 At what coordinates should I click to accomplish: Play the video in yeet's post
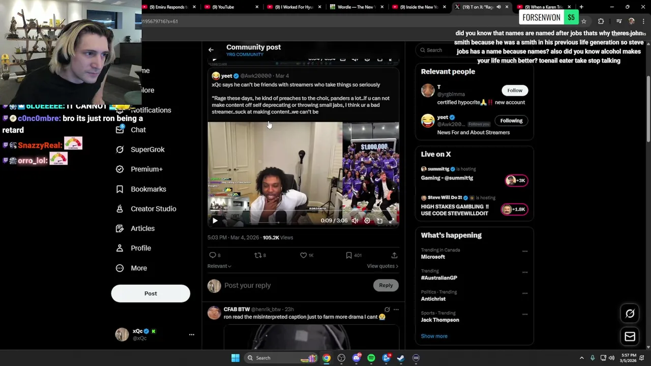215,221
